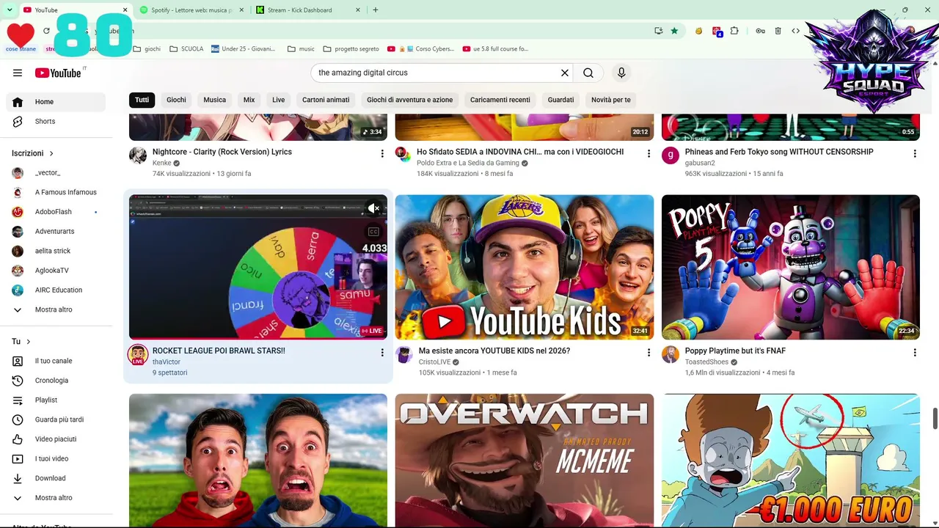Open gabusan2 channel avatar
Image resolution: width=939 pixels, height=528 pixels.
click(671, 155)
